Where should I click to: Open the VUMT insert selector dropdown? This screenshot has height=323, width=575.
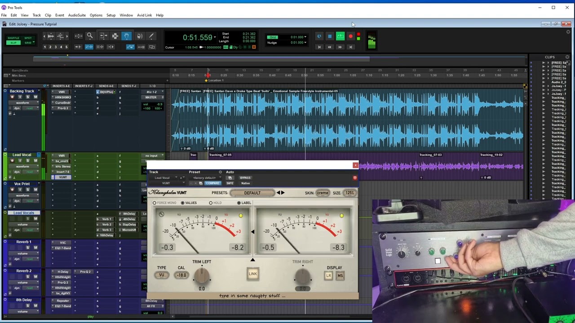pyautogui.click(x=167, y=183)
